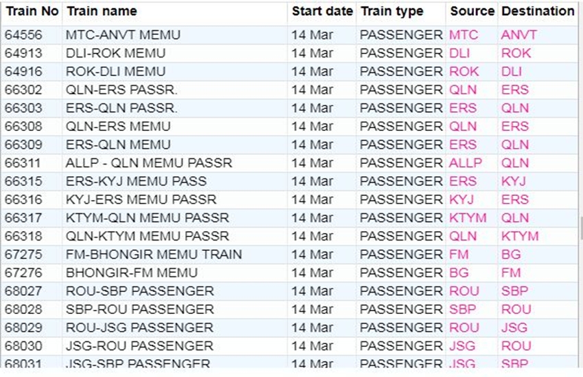Open KTYM source link for train 66317
583x377 pixels.
pyautogui.click(x=468, y=218)
